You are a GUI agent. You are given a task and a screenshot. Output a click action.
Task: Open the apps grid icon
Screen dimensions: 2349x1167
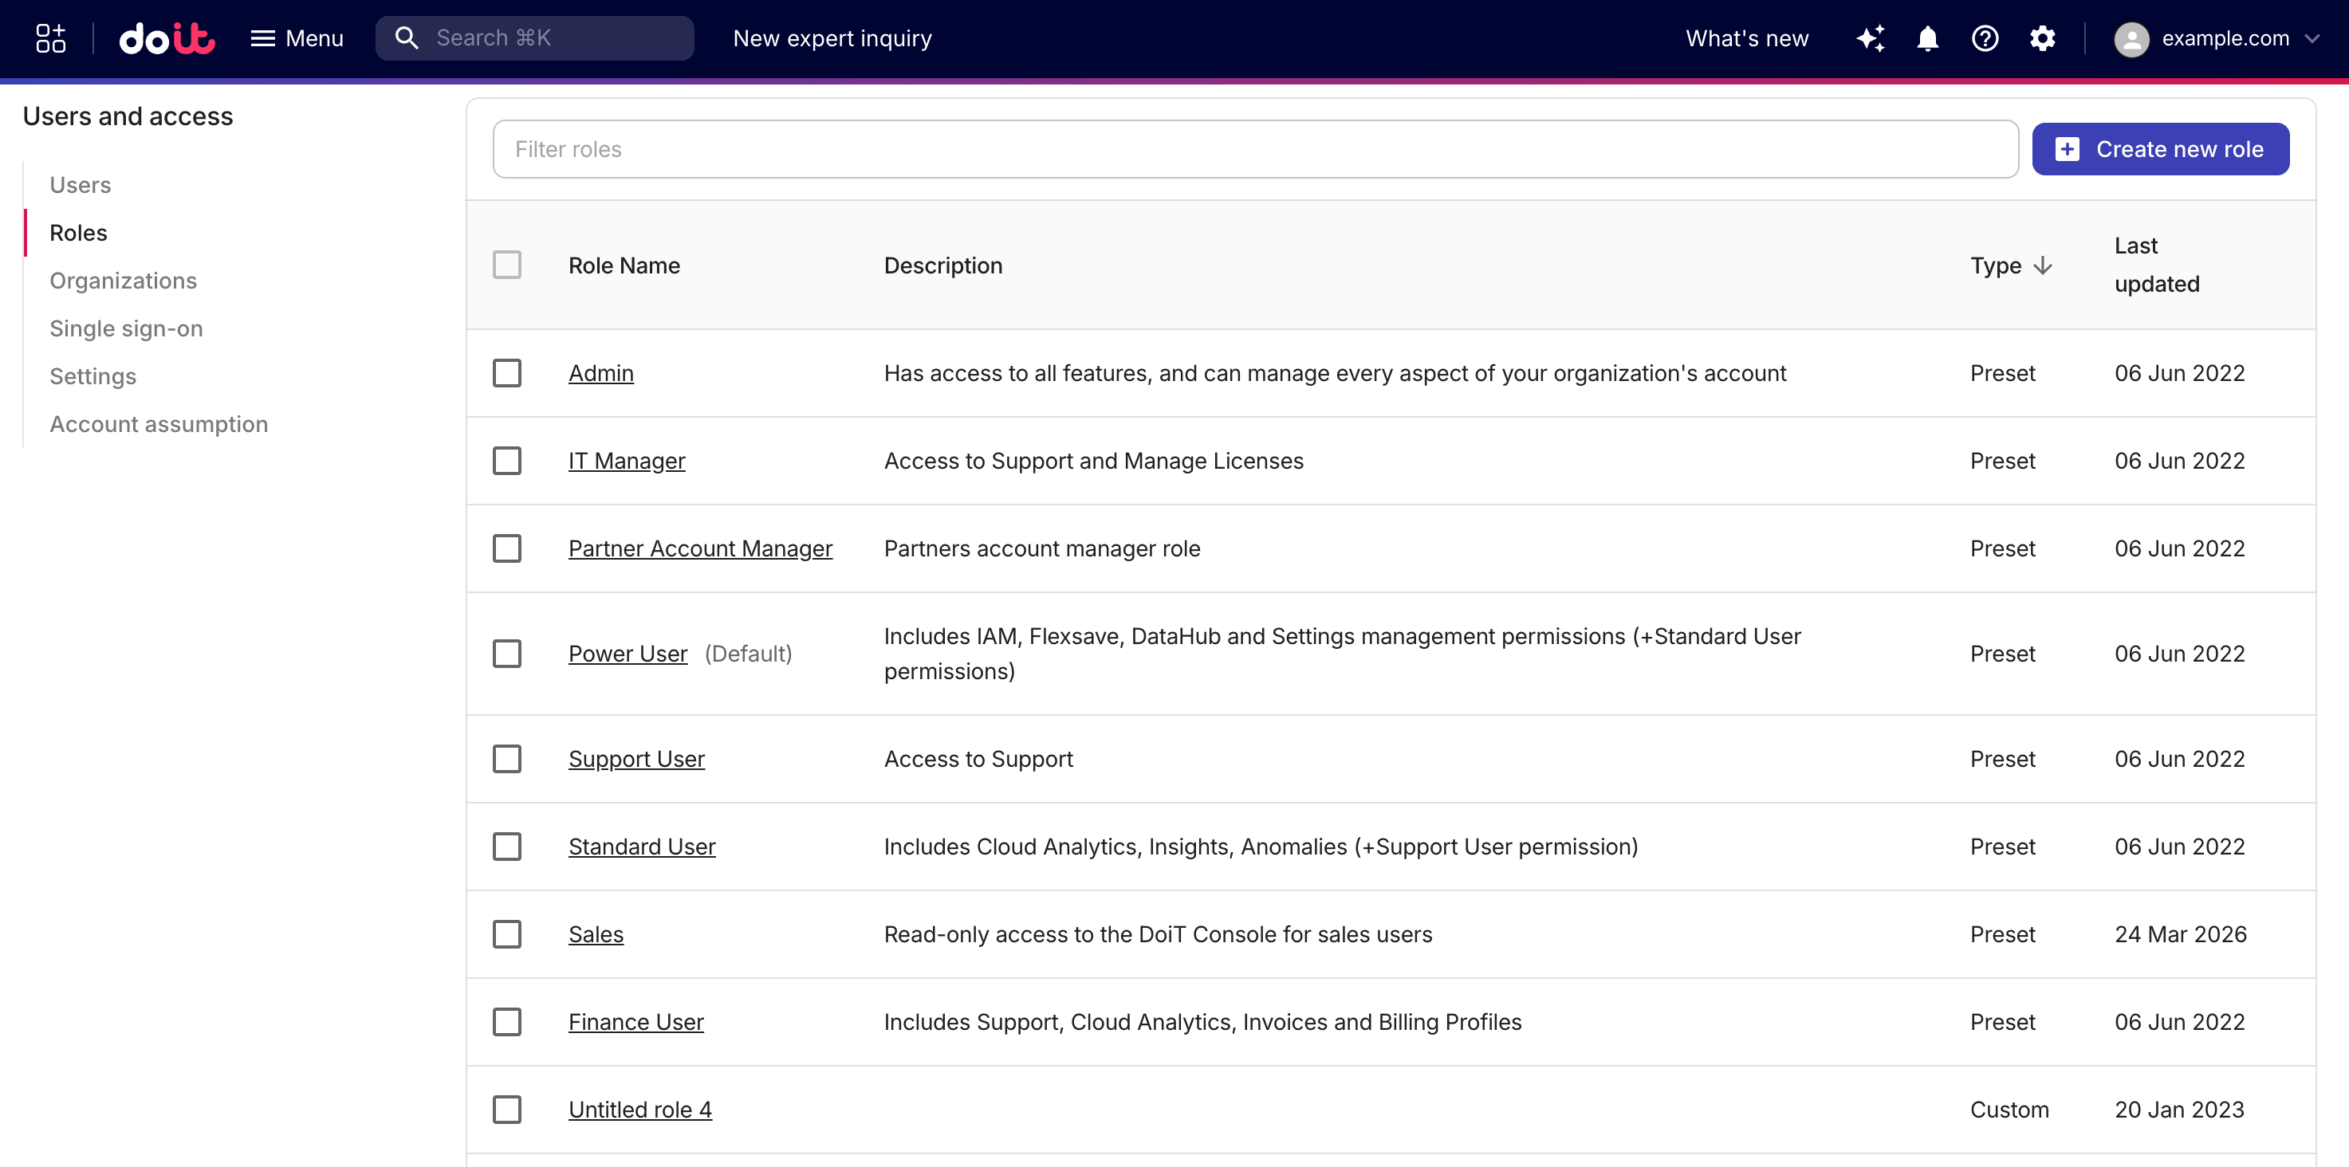pyautogui.click(x=50, y=38)
